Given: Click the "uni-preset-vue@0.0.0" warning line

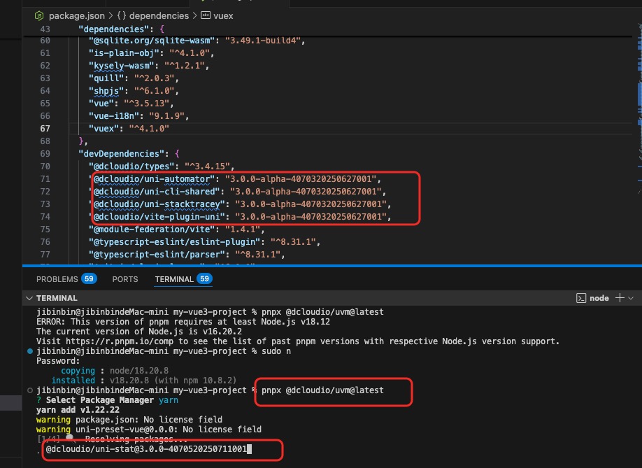Looking at the screenshot, I should [x=149, y=430].
